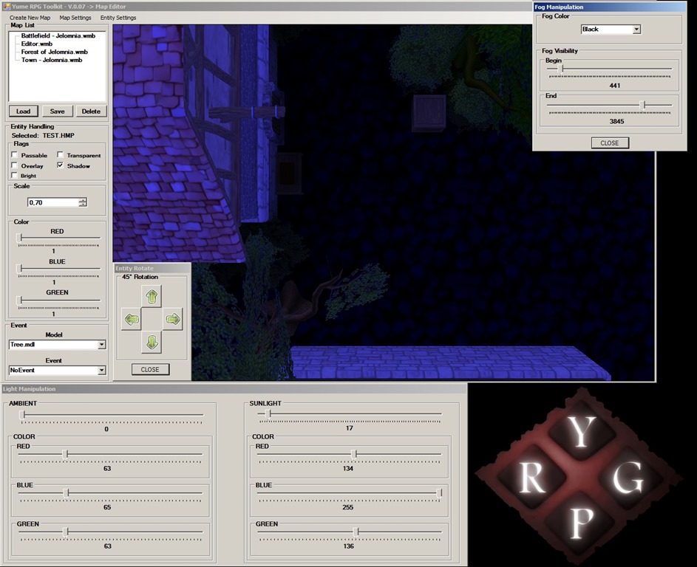Open the Entity Settings menu

click(118, 18)
